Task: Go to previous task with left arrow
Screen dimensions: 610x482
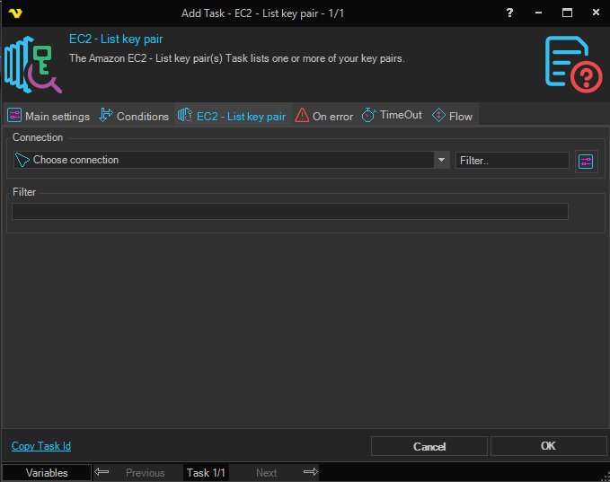Action: pyautogui.click(x=102, y=472)
